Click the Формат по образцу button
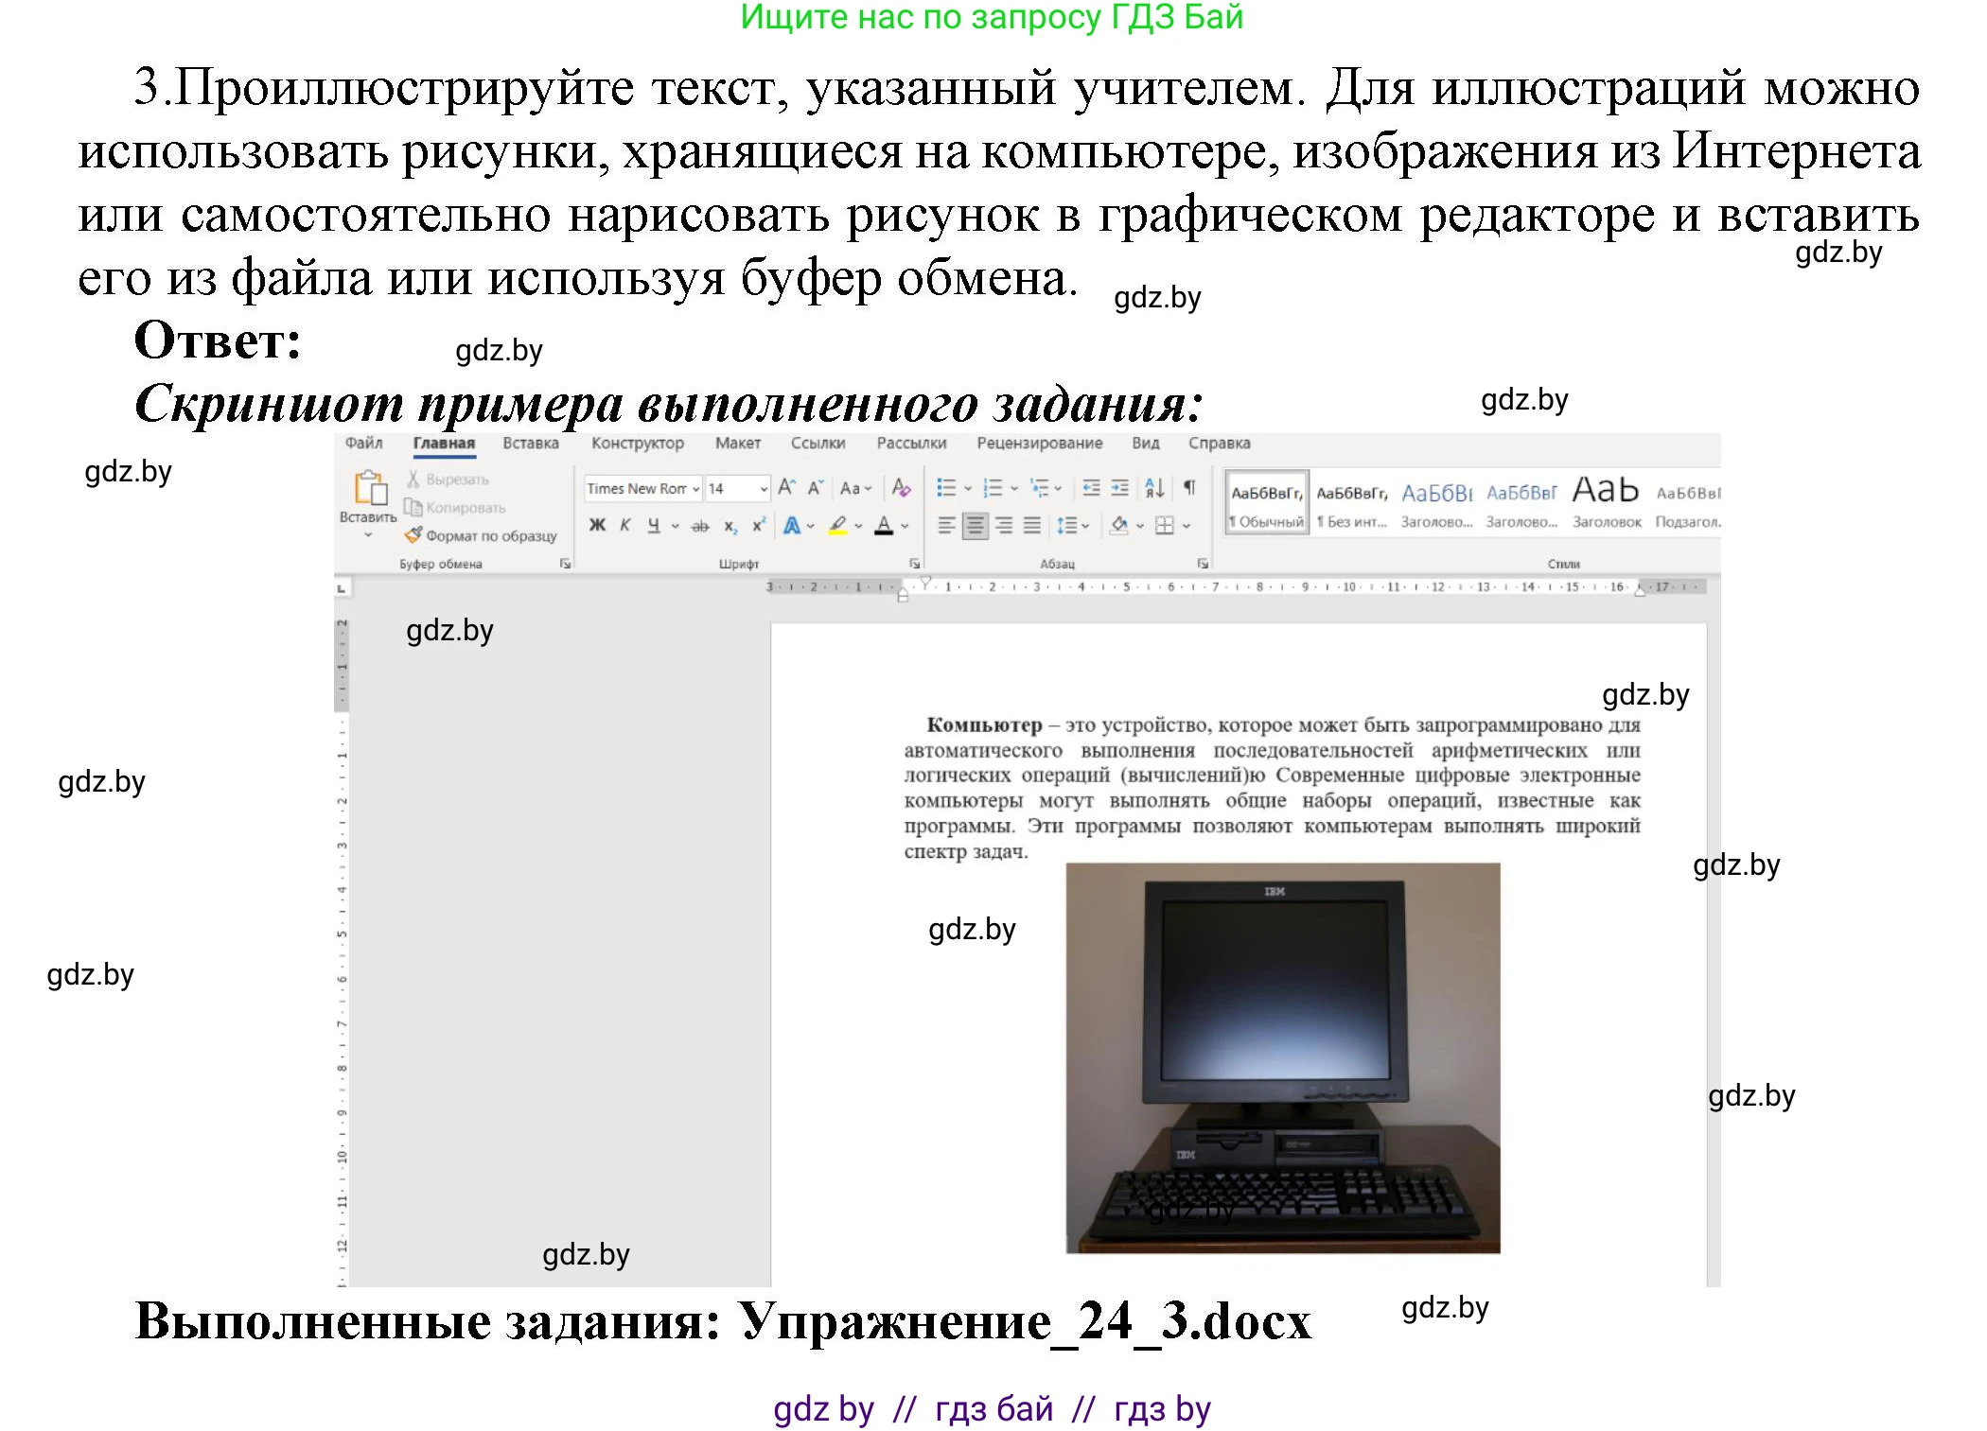The height and width of the screenshot is (1431, 1987). click(483, 534)
